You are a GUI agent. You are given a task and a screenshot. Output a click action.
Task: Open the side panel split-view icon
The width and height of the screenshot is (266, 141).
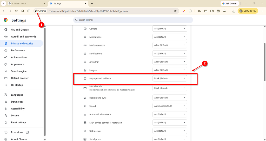pos(29,11)
